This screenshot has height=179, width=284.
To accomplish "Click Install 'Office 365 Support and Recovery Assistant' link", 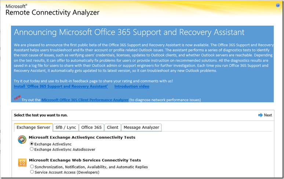I will coord(61,87).
